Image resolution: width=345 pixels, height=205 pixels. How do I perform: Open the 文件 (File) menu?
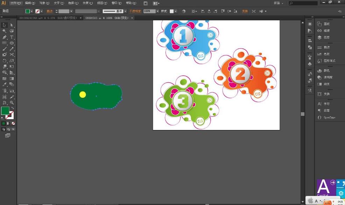pyautogui.click(x=16, y=3)
